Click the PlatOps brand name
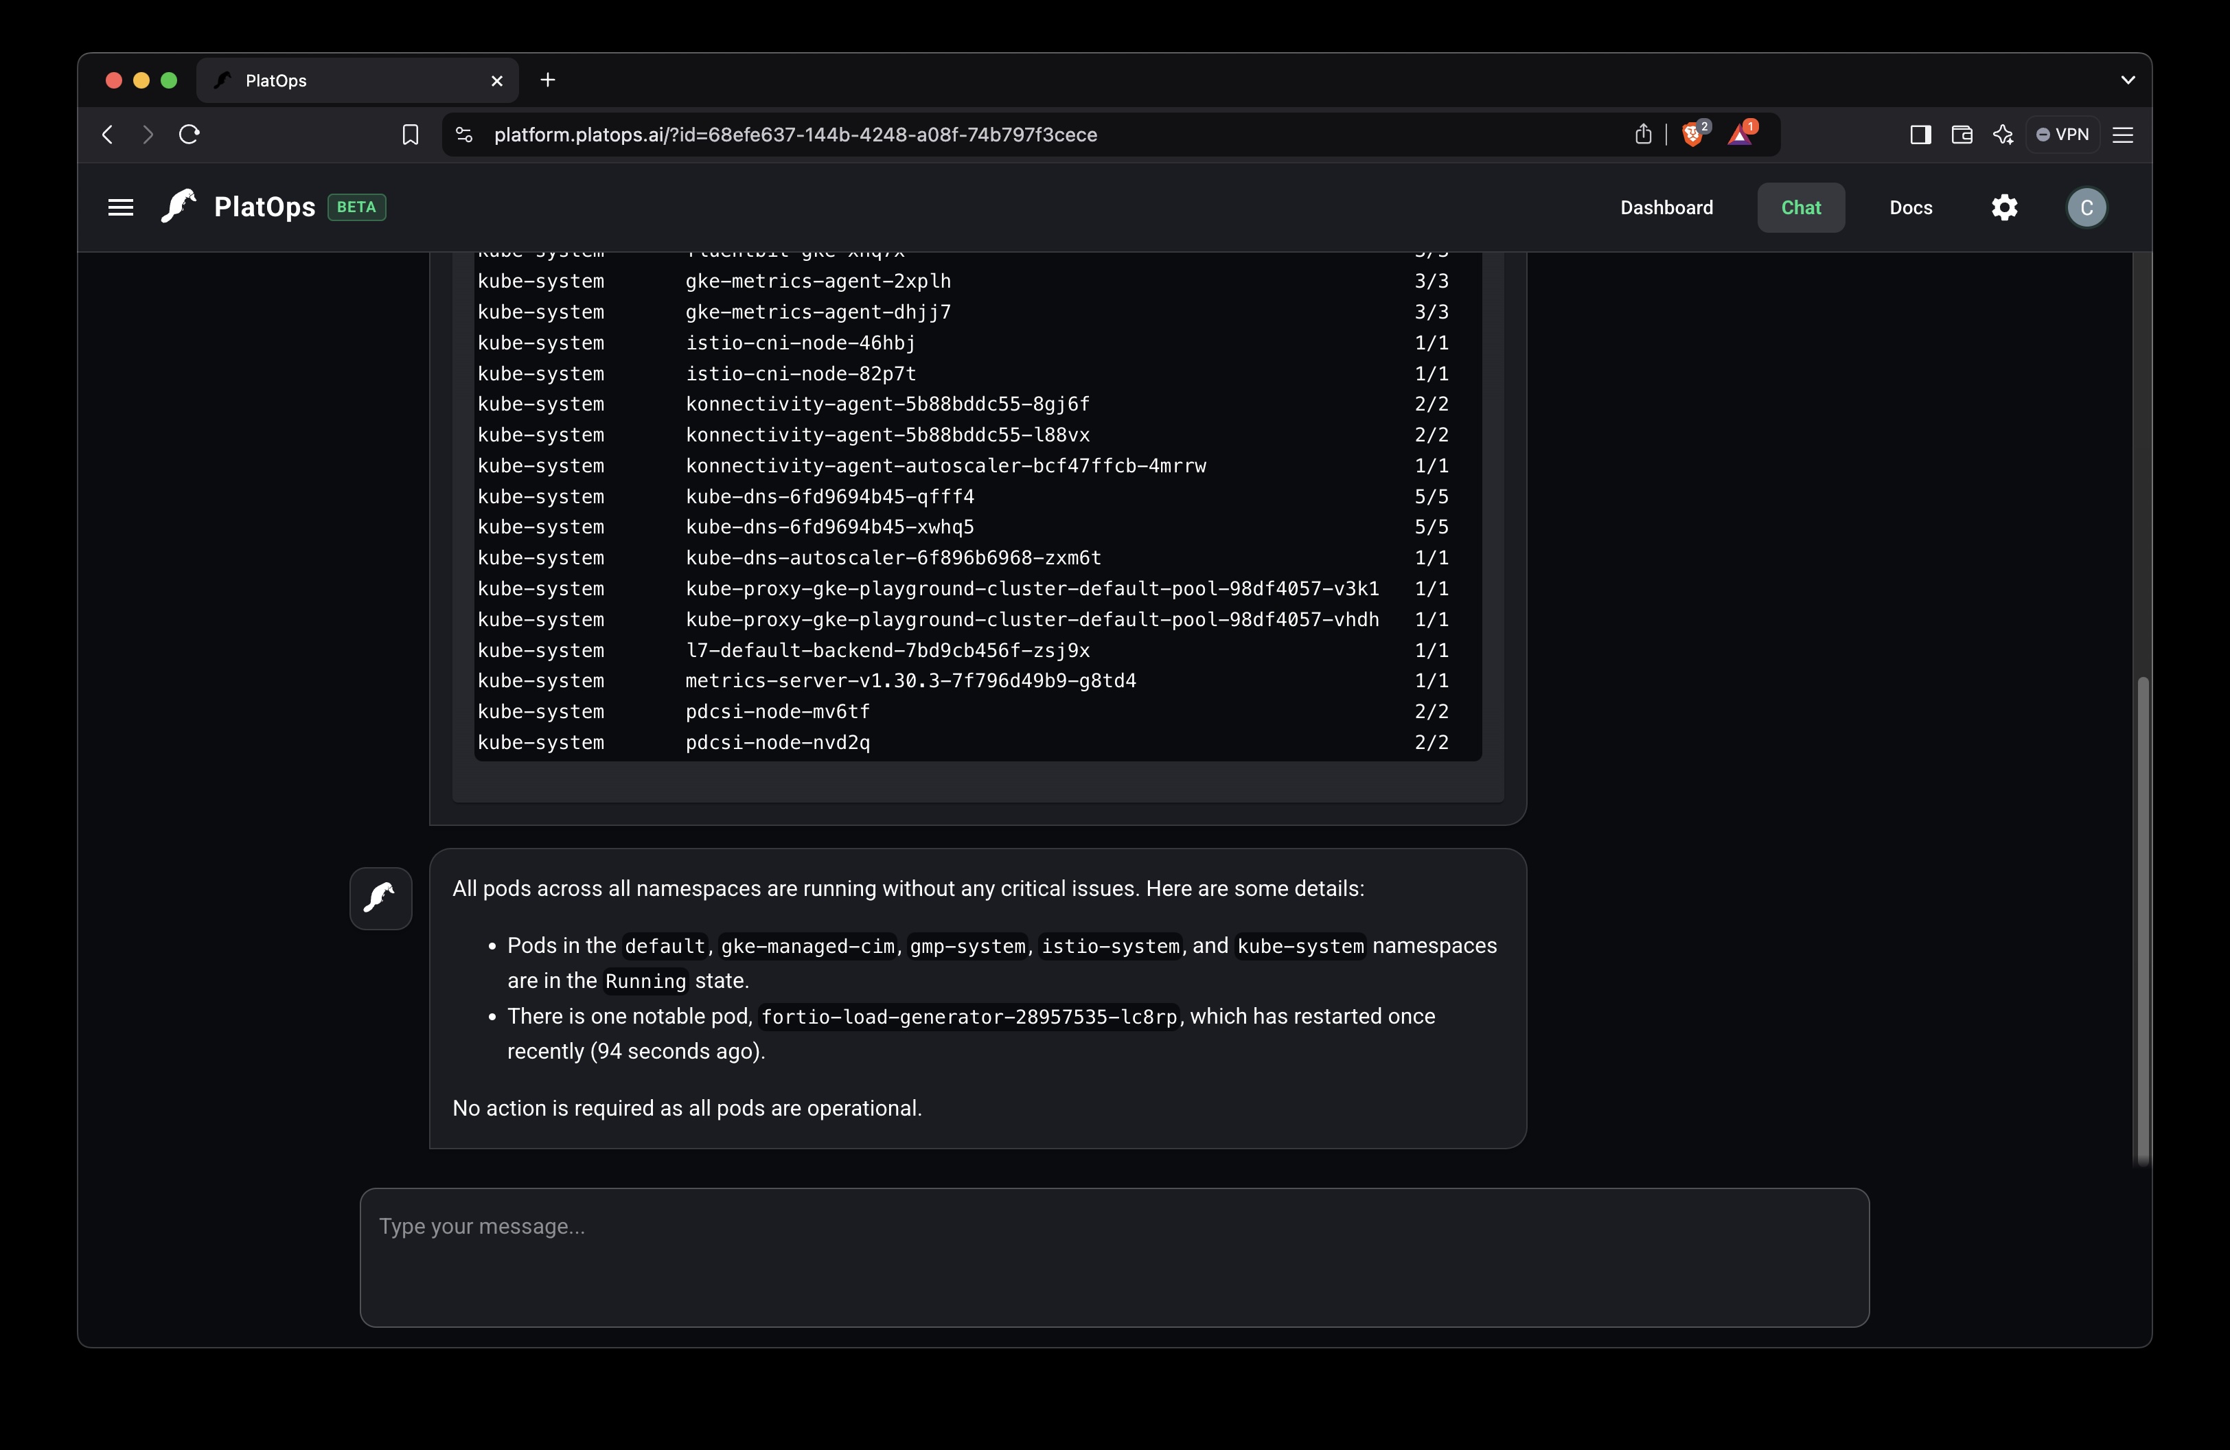This screenshot has width=2230, height=1450. click(264, 207)
